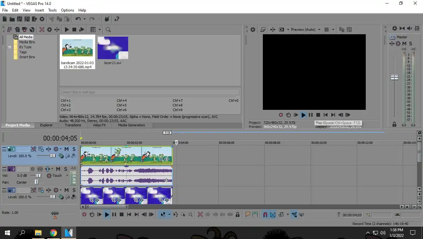Insert a marker from bottom toolbar
This screenshot has height=239, width=423.
(x=248, y=214)
